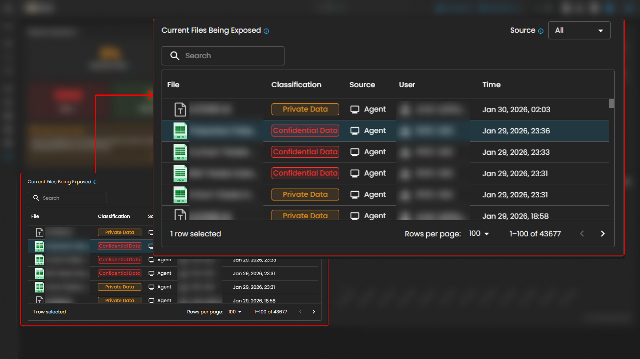
Task: Click Agent monitor icon in small panel 18:58 row
Action: pos(151,300)
